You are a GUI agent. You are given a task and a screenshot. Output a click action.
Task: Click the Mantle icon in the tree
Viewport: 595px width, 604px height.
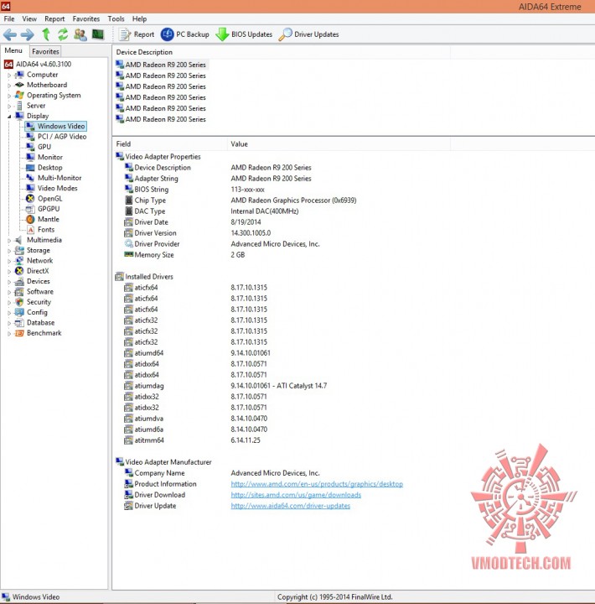(30, 219)
